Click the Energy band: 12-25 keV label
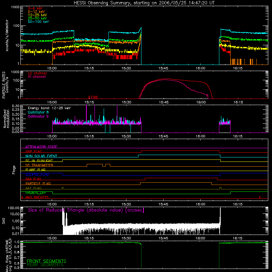This screenshot has width=272, height=272. coord(49,108)
